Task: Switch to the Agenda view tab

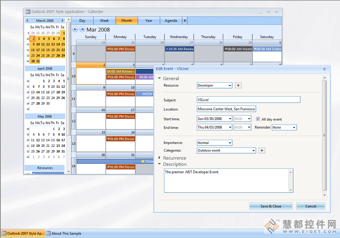Action: (171, 21)
